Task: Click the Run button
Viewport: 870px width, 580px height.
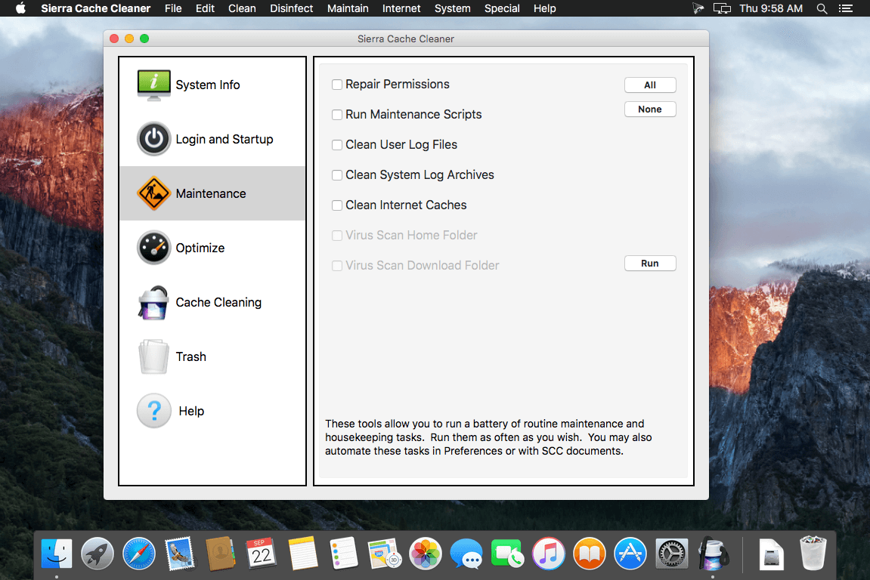Action: [650, 264]
